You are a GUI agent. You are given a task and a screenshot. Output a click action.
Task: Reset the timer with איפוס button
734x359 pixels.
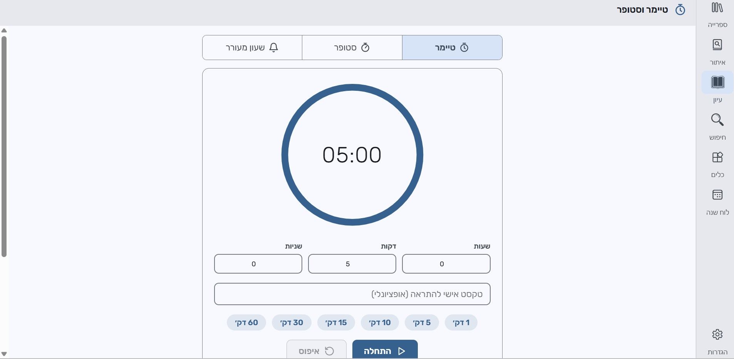coord(317,349)
